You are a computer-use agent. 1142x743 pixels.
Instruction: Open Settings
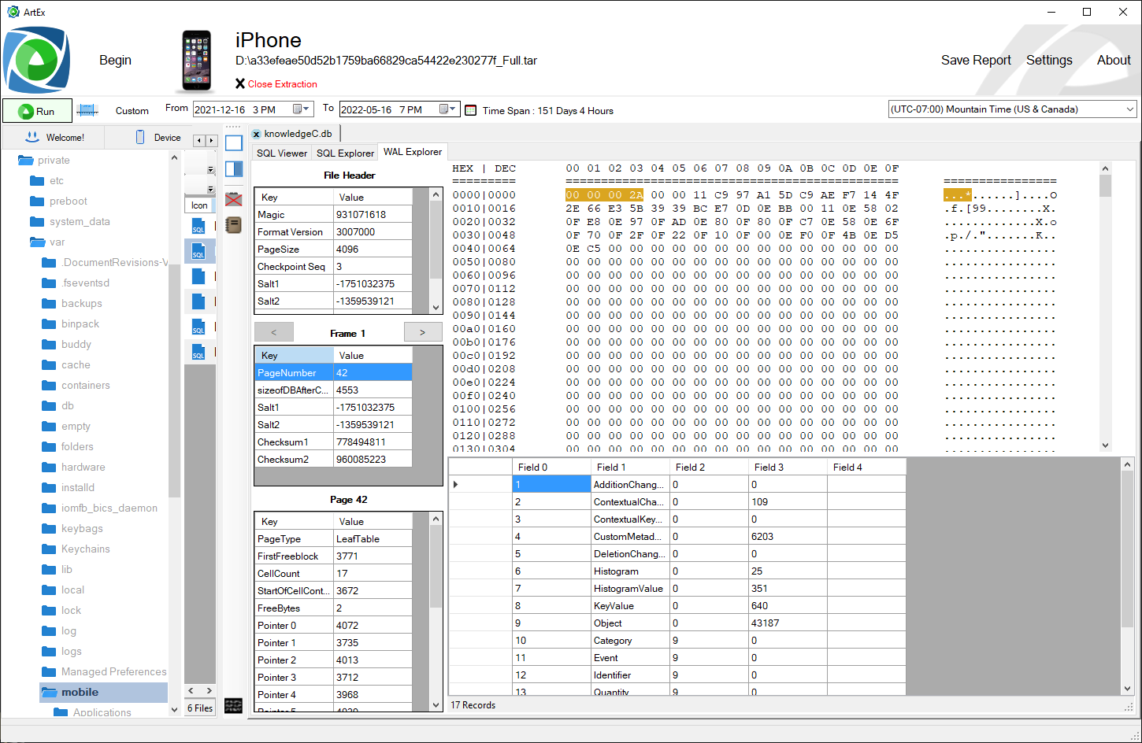click(x=1049, y=61)
